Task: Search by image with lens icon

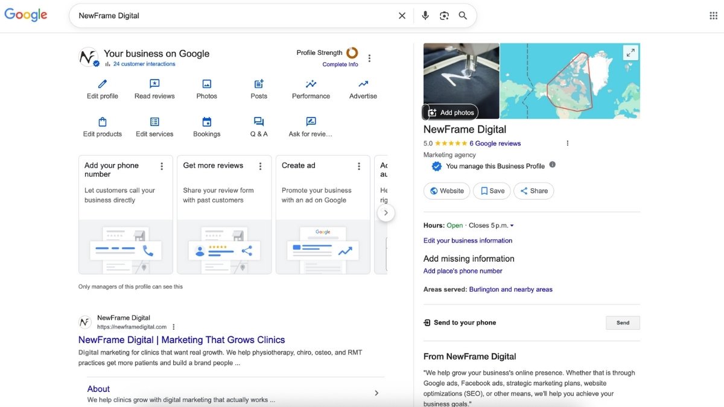Action: 444,16
